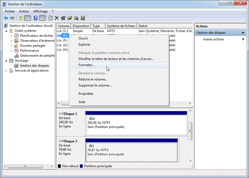Click the disk view scrollbar up arrow
Viewport: 249px width, 178px height.
coord(190,111)
